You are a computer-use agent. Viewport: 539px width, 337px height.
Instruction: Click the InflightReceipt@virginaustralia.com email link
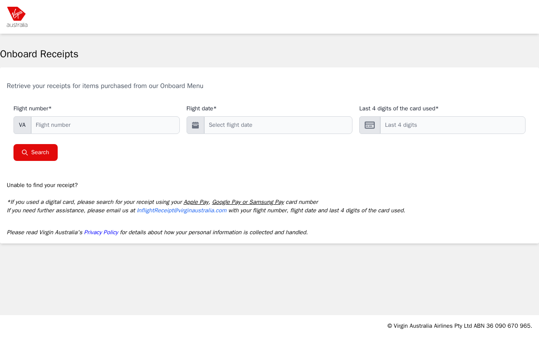181,211
